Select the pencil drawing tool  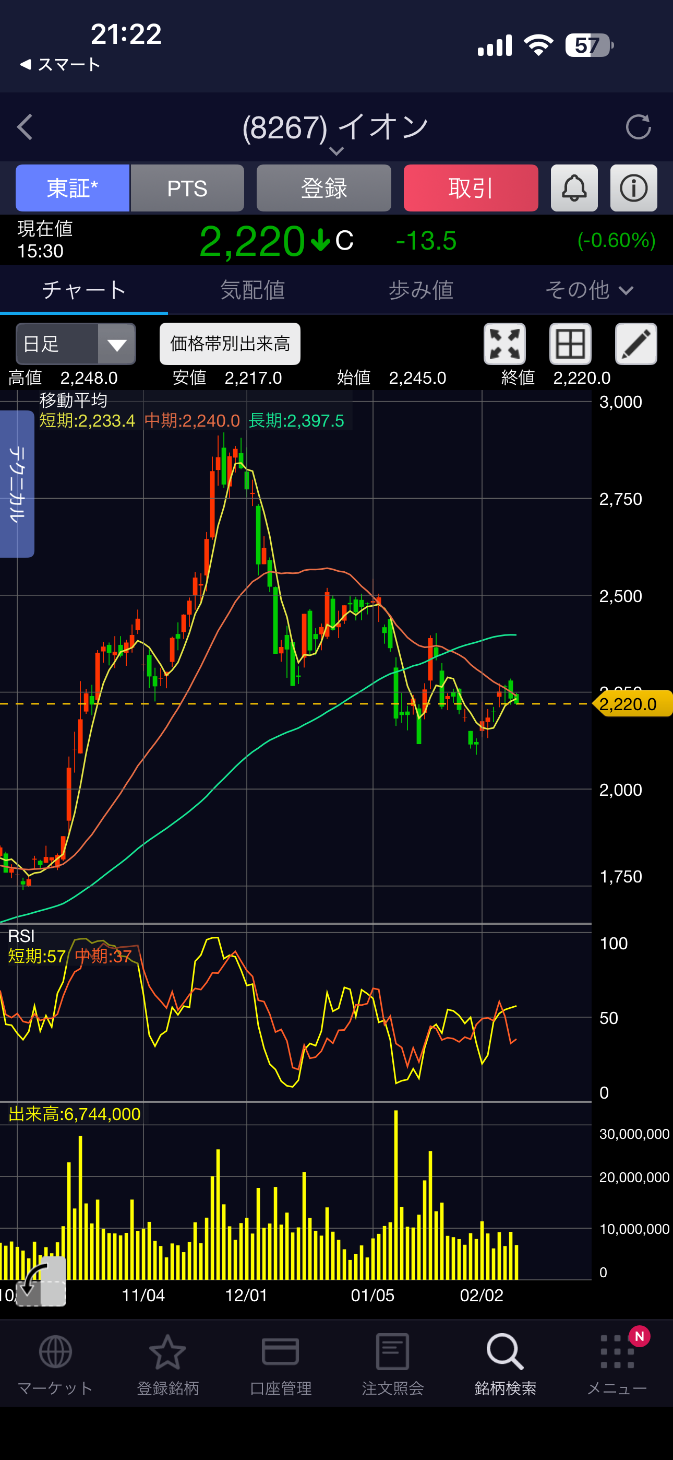point(635,344)
